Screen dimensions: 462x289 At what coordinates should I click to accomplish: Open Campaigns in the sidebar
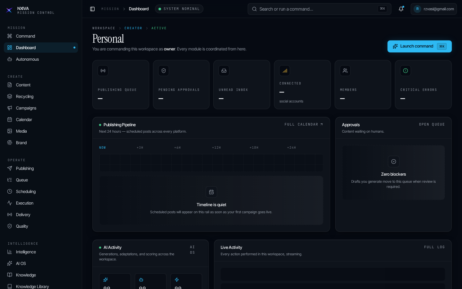click(41, 108)
